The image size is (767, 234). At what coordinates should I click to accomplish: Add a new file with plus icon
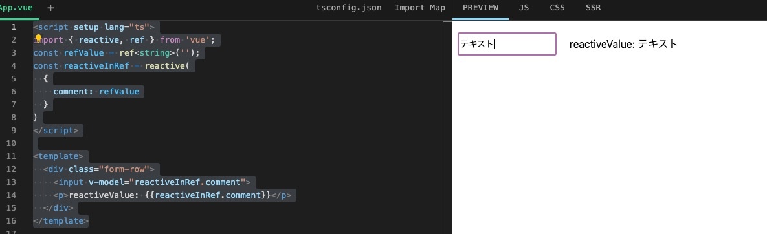tap(51, 8)
